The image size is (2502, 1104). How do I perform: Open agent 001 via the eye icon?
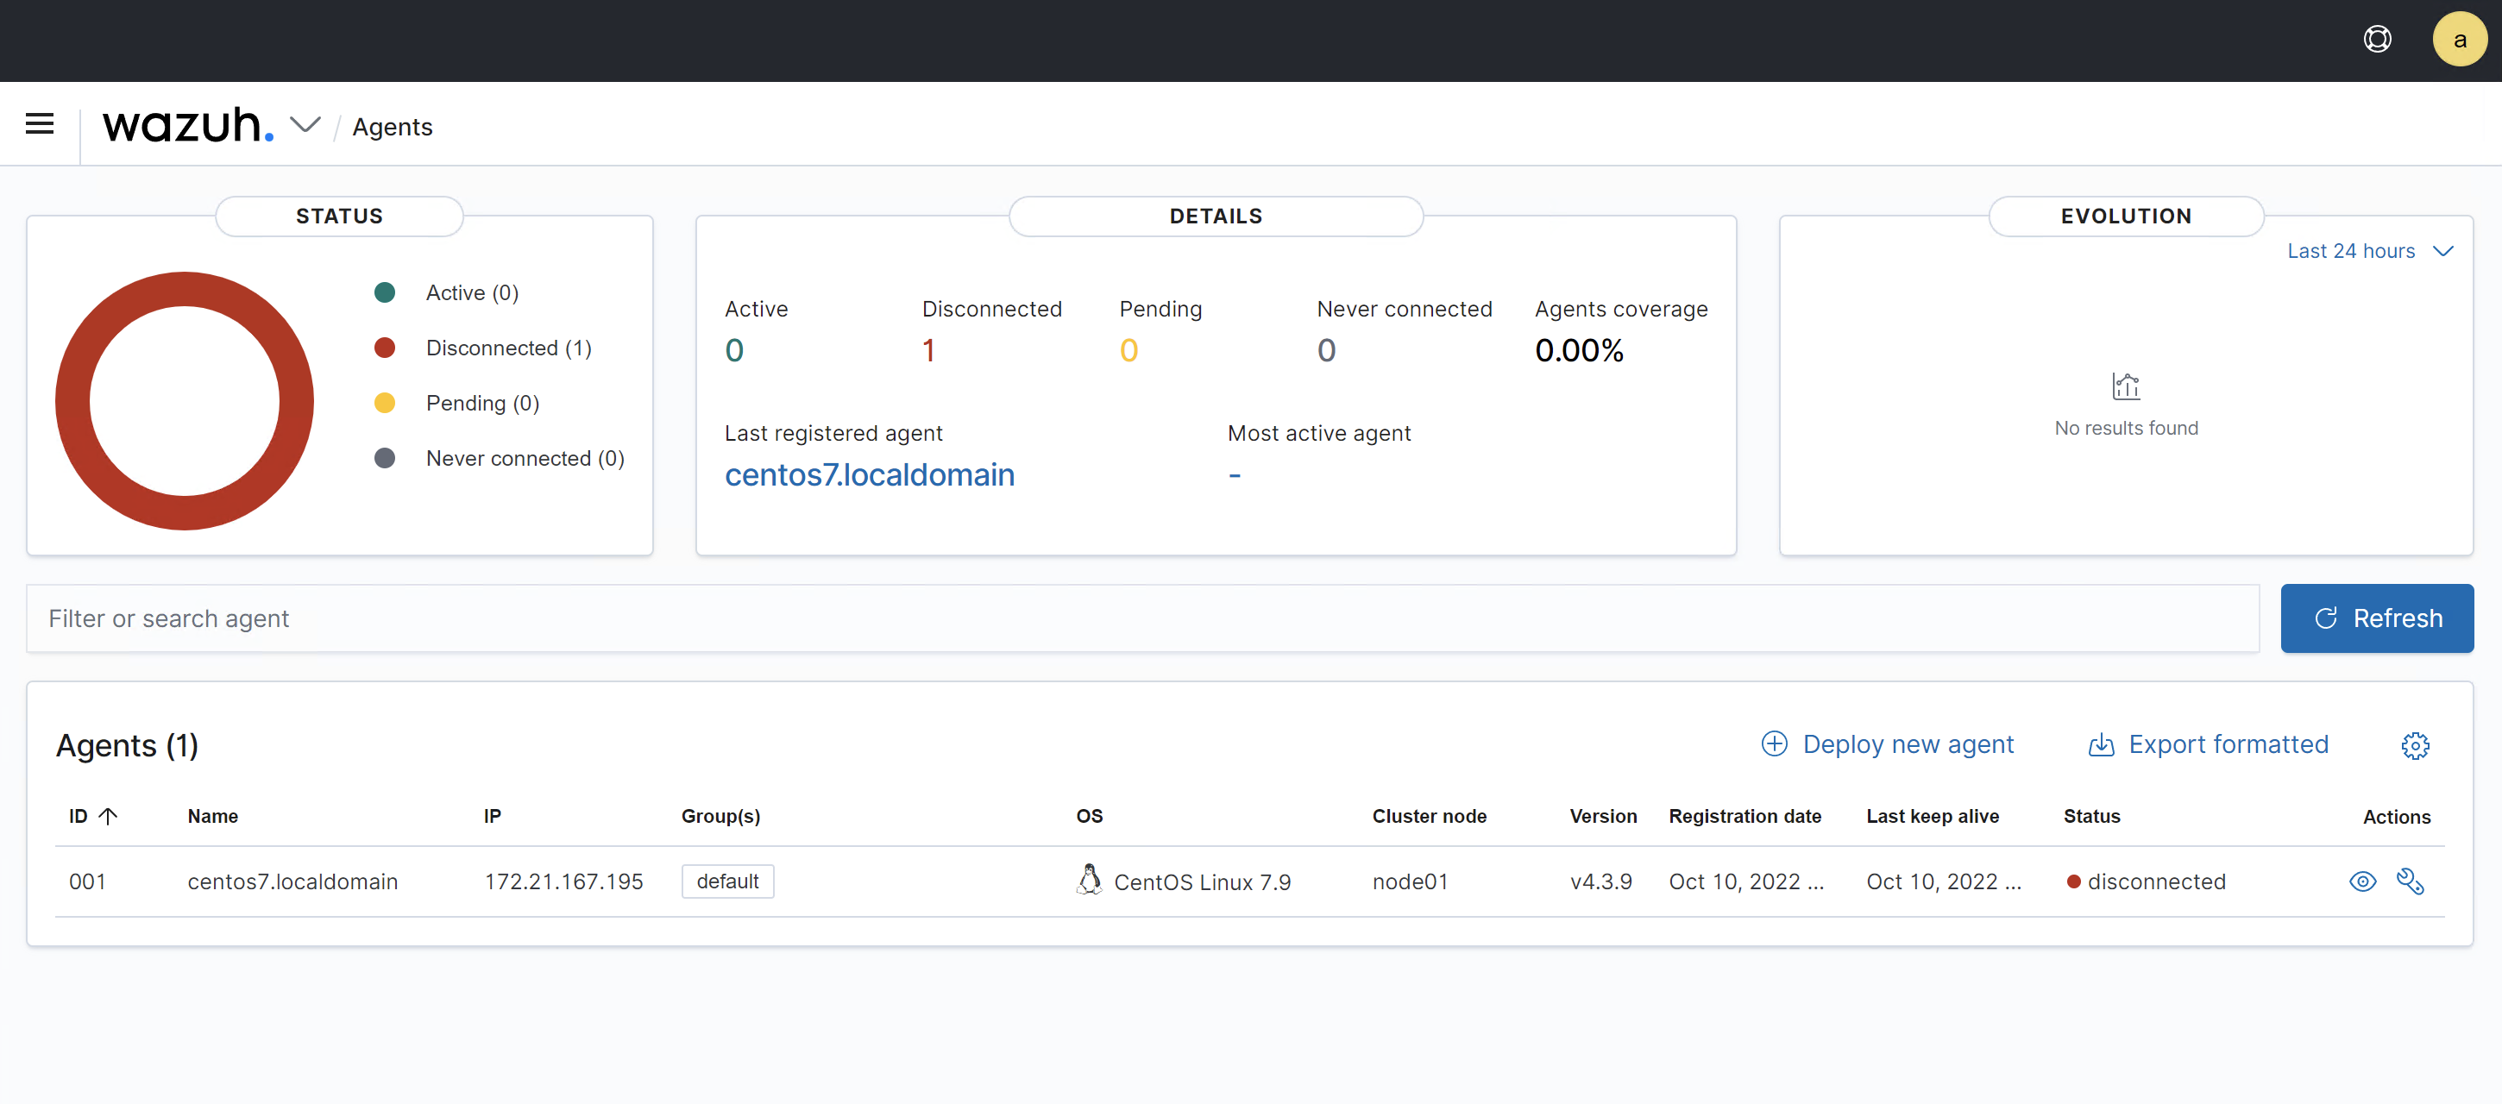[x=2362, y=881]
